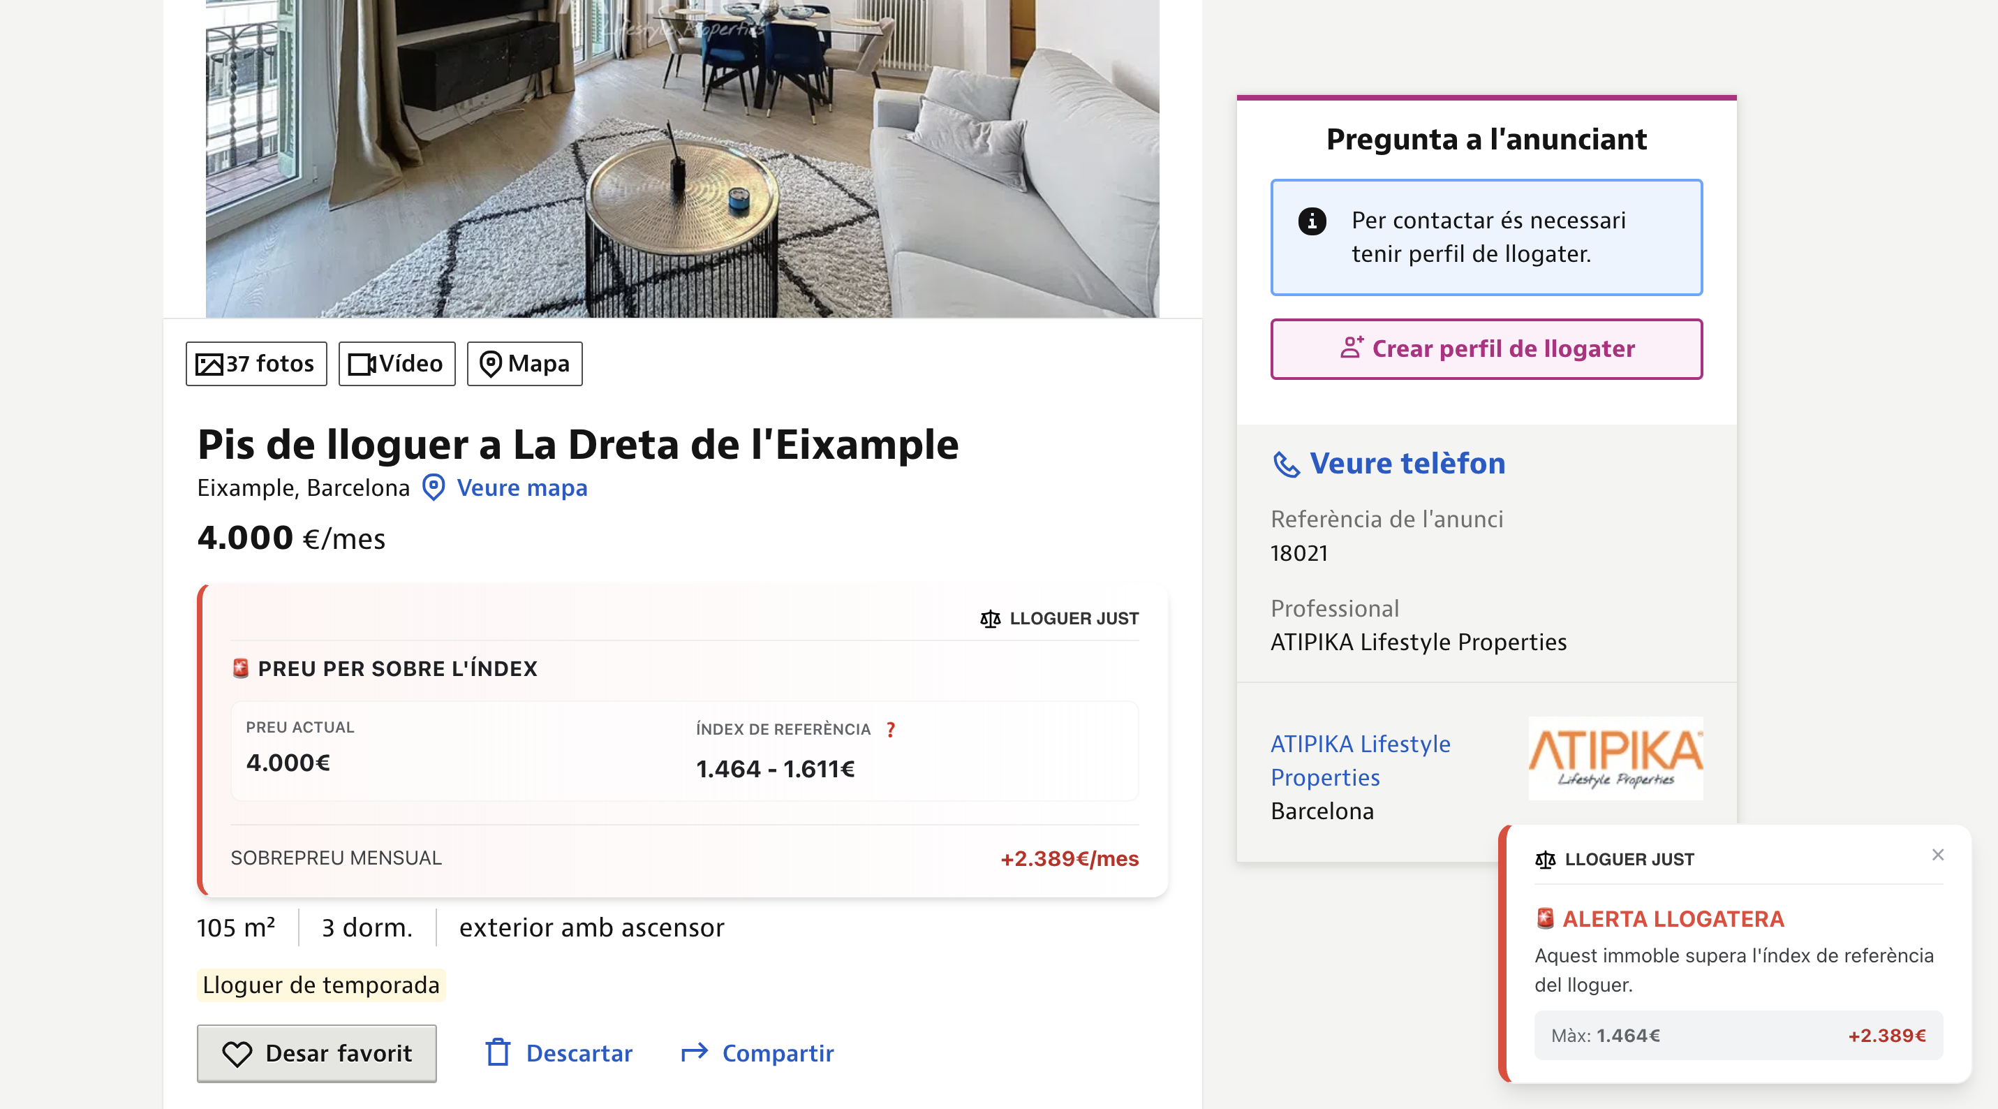The width and height of the screenshot is (1998, 1109).
Task: Play the listing video
Action: click(x=397, y=363)
